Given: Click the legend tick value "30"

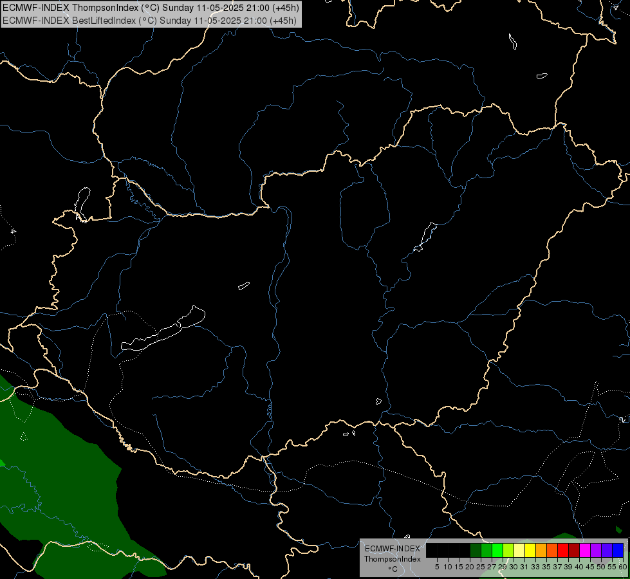Looking at the screenshot, I should click(x=514, y=567).
